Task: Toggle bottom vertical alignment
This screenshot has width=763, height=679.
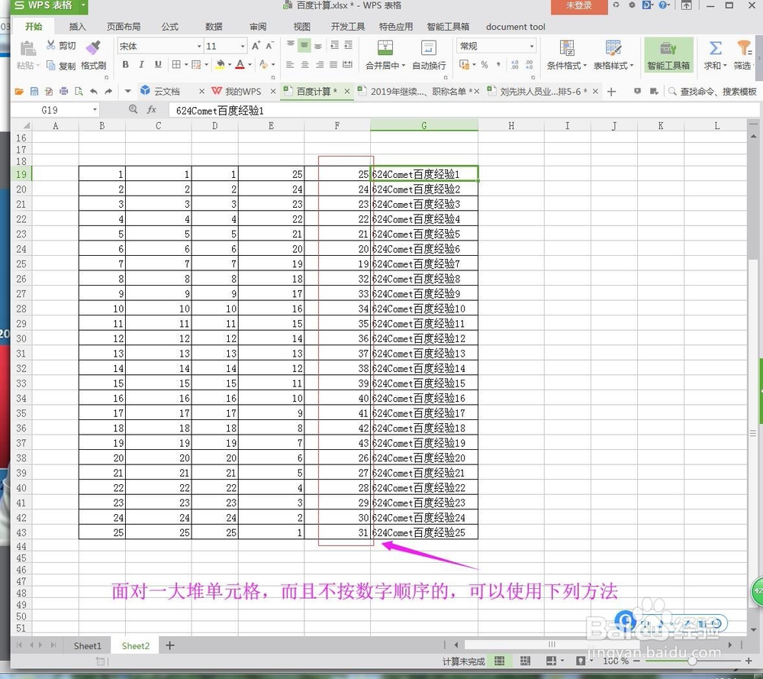Action: point(317,45)
